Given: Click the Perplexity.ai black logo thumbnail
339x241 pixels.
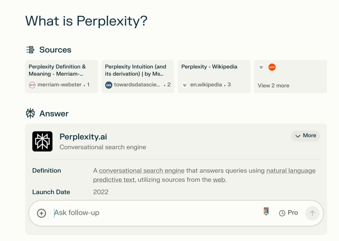Looking at the screenshot, I should click(42, 142).
